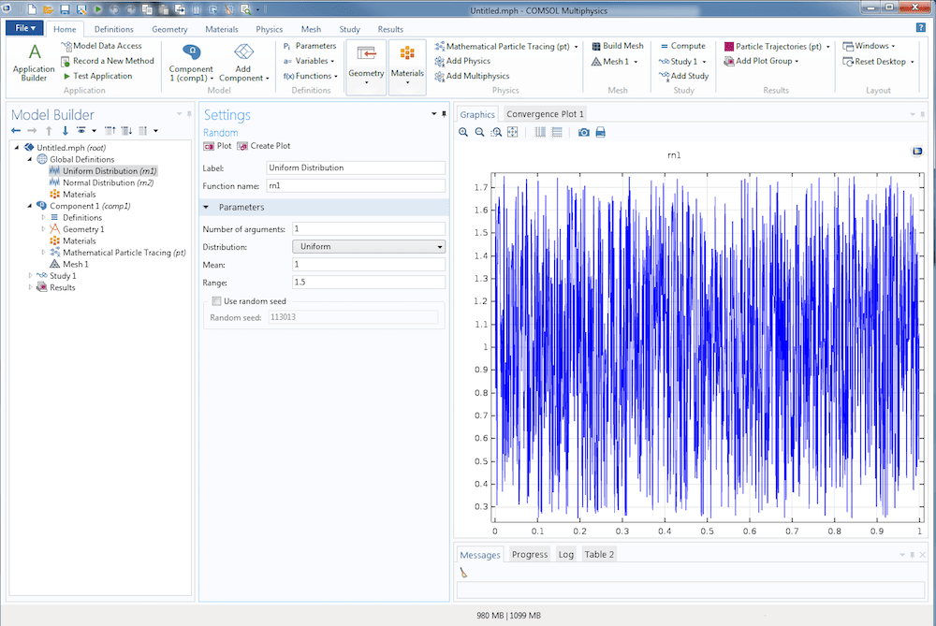Collapse the Parameters section
Screen dimensions: 936x626
(206, 207)
